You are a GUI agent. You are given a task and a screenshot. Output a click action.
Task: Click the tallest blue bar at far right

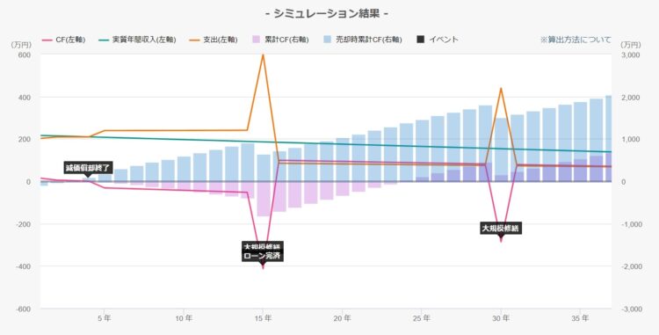click(x=609, y=138)
